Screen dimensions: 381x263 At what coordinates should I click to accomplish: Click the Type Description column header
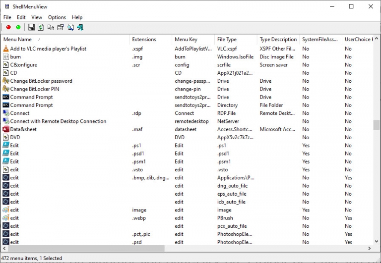(x=278, y=39)
